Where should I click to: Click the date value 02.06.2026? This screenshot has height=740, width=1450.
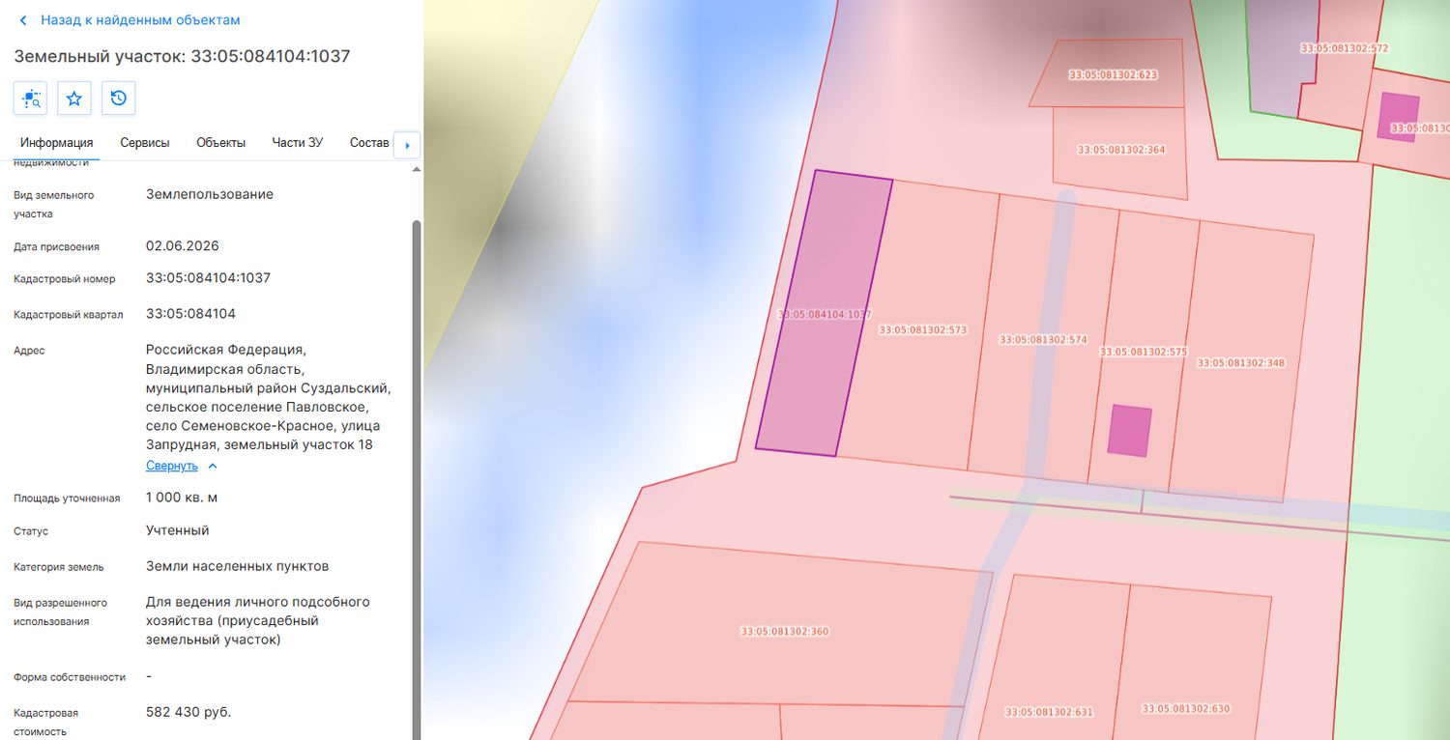pyautogui.click(x=183, y=245)
